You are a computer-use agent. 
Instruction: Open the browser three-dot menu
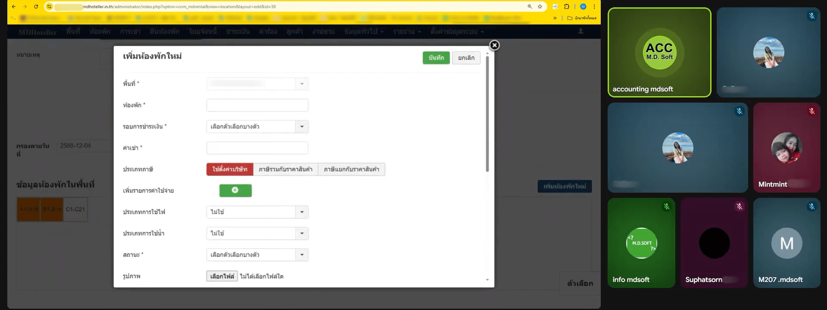click(x=594, y=6)
